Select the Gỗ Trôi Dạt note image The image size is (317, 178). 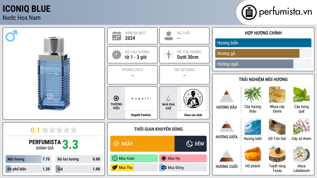pyautogui.click(x=277, y=127)
